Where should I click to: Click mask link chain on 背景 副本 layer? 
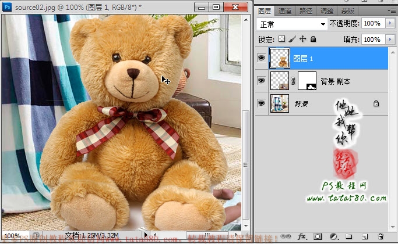tap(293, 81)
